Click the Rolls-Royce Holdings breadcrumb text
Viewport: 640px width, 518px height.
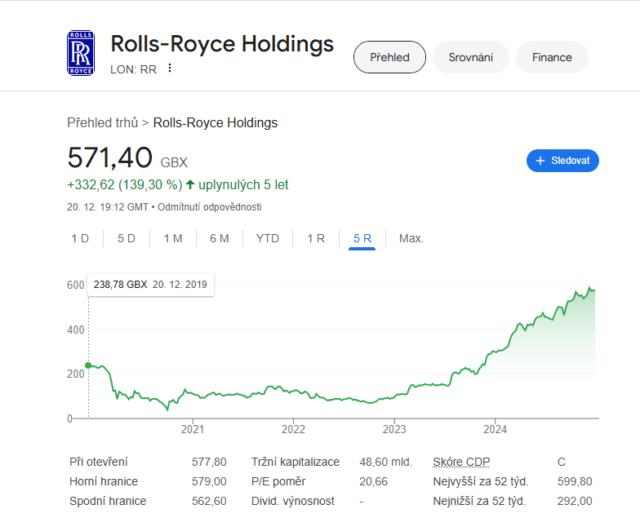216,122
